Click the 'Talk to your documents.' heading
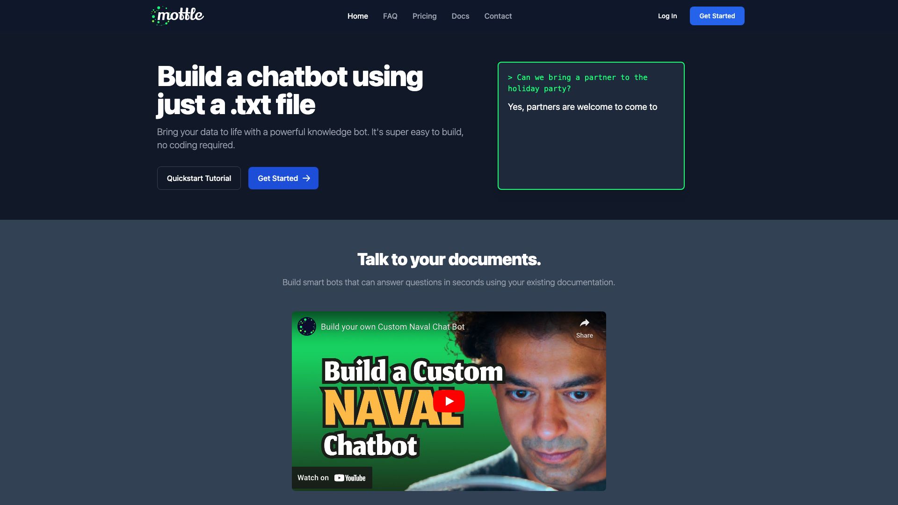This screenshot has width=898, height=505. (449, 260)
